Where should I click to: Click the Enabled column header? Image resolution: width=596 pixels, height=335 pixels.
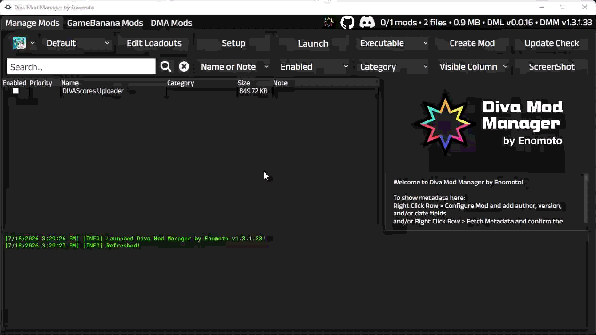point(14,83)
